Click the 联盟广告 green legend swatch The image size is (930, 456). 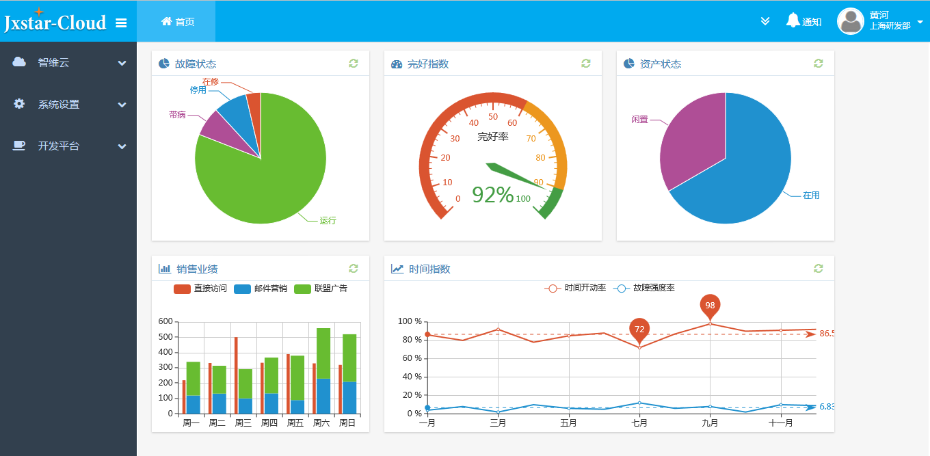pos(302,289)
